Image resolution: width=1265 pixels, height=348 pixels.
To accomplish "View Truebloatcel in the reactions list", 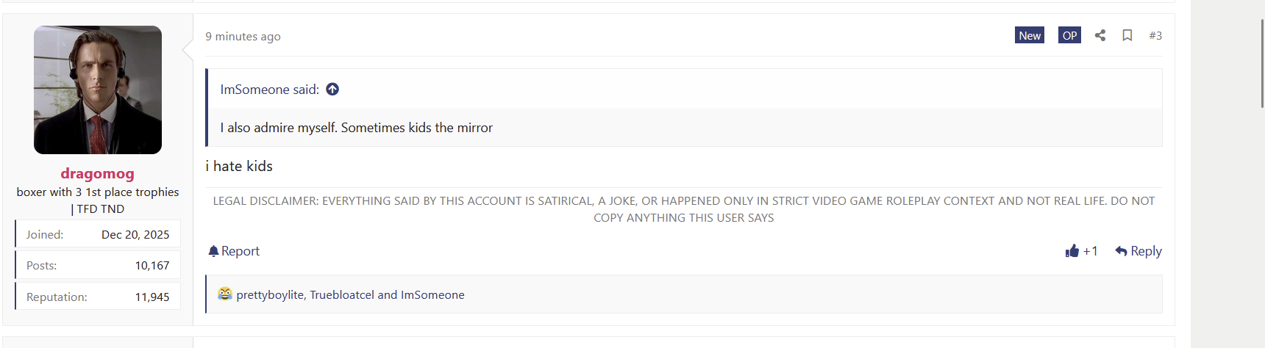I will click(342, 294).
